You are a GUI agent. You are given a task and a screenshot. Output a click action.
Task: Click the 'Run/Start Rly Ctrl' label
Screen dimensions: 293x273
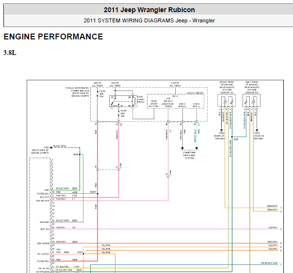154,104
